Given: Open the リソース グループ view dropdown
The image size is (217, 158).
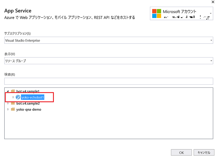Looking at the screenshot, I should pos(108,61).
